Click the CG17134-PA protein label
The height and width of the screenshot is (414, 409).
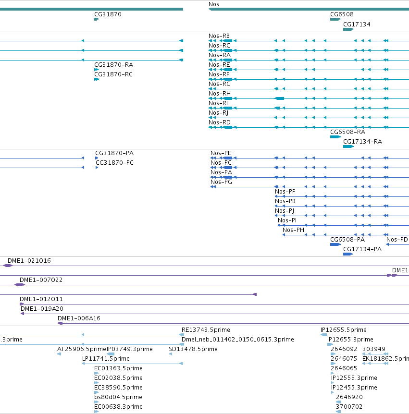click(x=362, y=249)
